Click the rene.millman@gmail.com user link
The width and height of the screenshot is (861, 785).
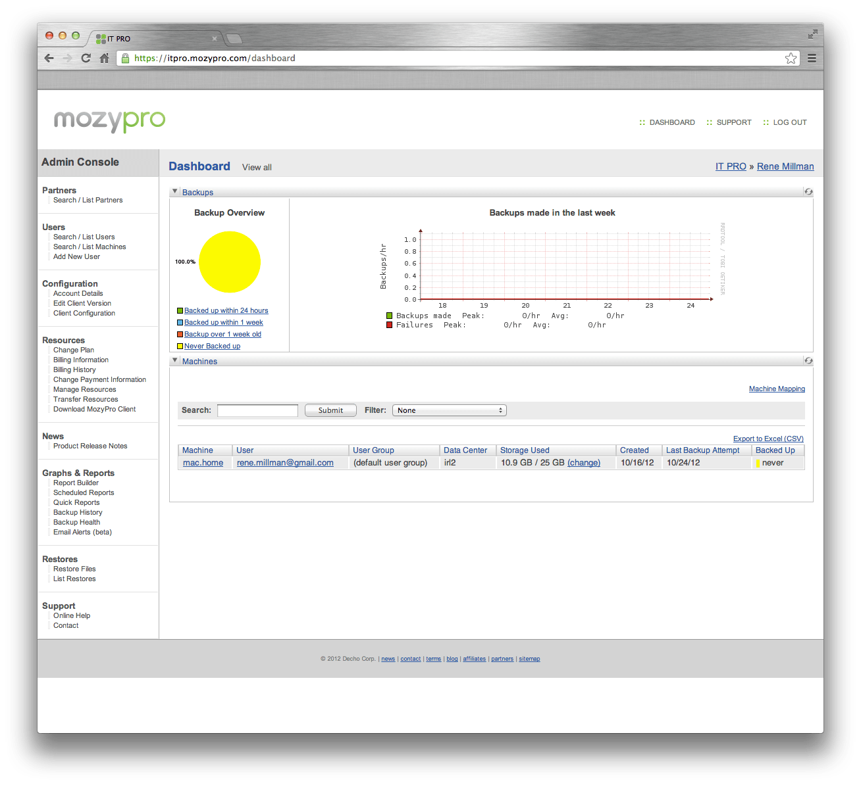click(285, 463)
